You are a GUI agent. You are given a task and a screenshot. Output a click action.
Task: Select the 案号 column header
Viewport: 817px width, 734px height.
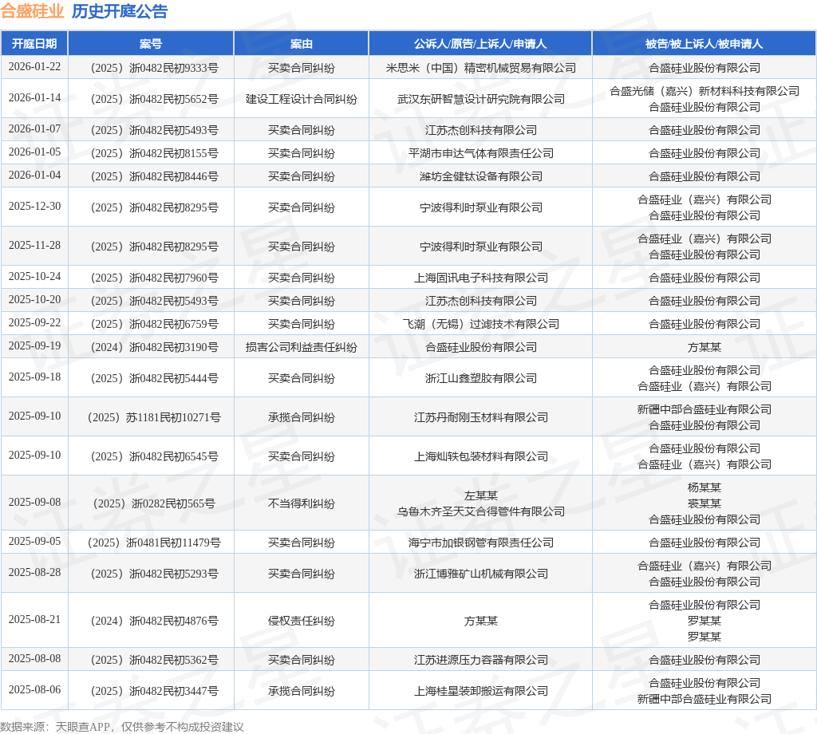click(151, 44)
